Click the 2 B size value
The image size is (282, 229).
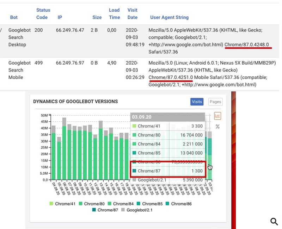[94, 30]
